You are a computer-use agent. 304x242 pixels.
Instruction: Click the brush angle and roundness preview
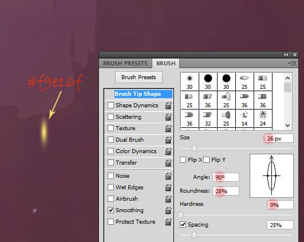[271, 176]
